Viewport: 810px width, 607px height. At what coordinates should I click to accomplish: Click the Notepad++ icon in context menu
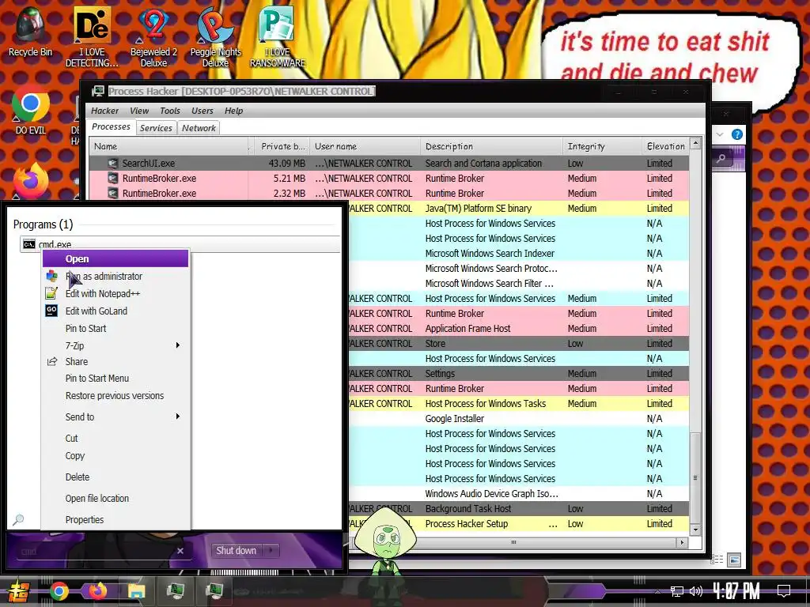51,294
